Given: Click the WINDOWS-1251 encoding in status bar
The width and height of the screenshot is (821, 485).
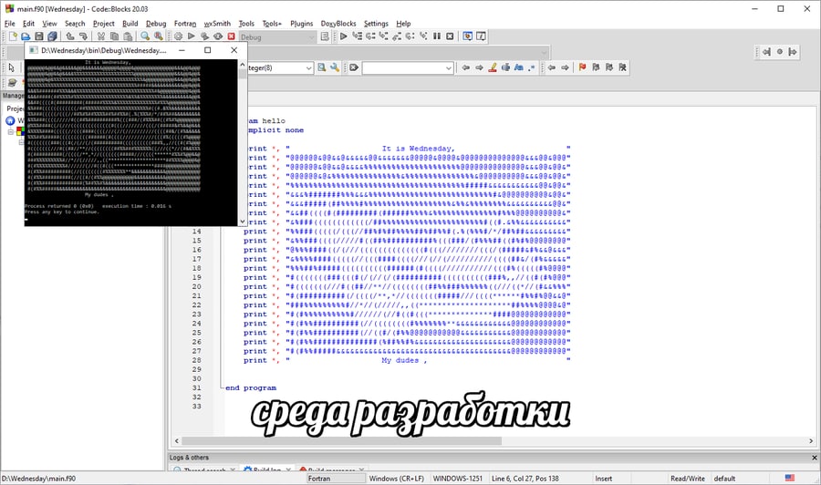Looking at the screenshot, I should click(458, 479).
